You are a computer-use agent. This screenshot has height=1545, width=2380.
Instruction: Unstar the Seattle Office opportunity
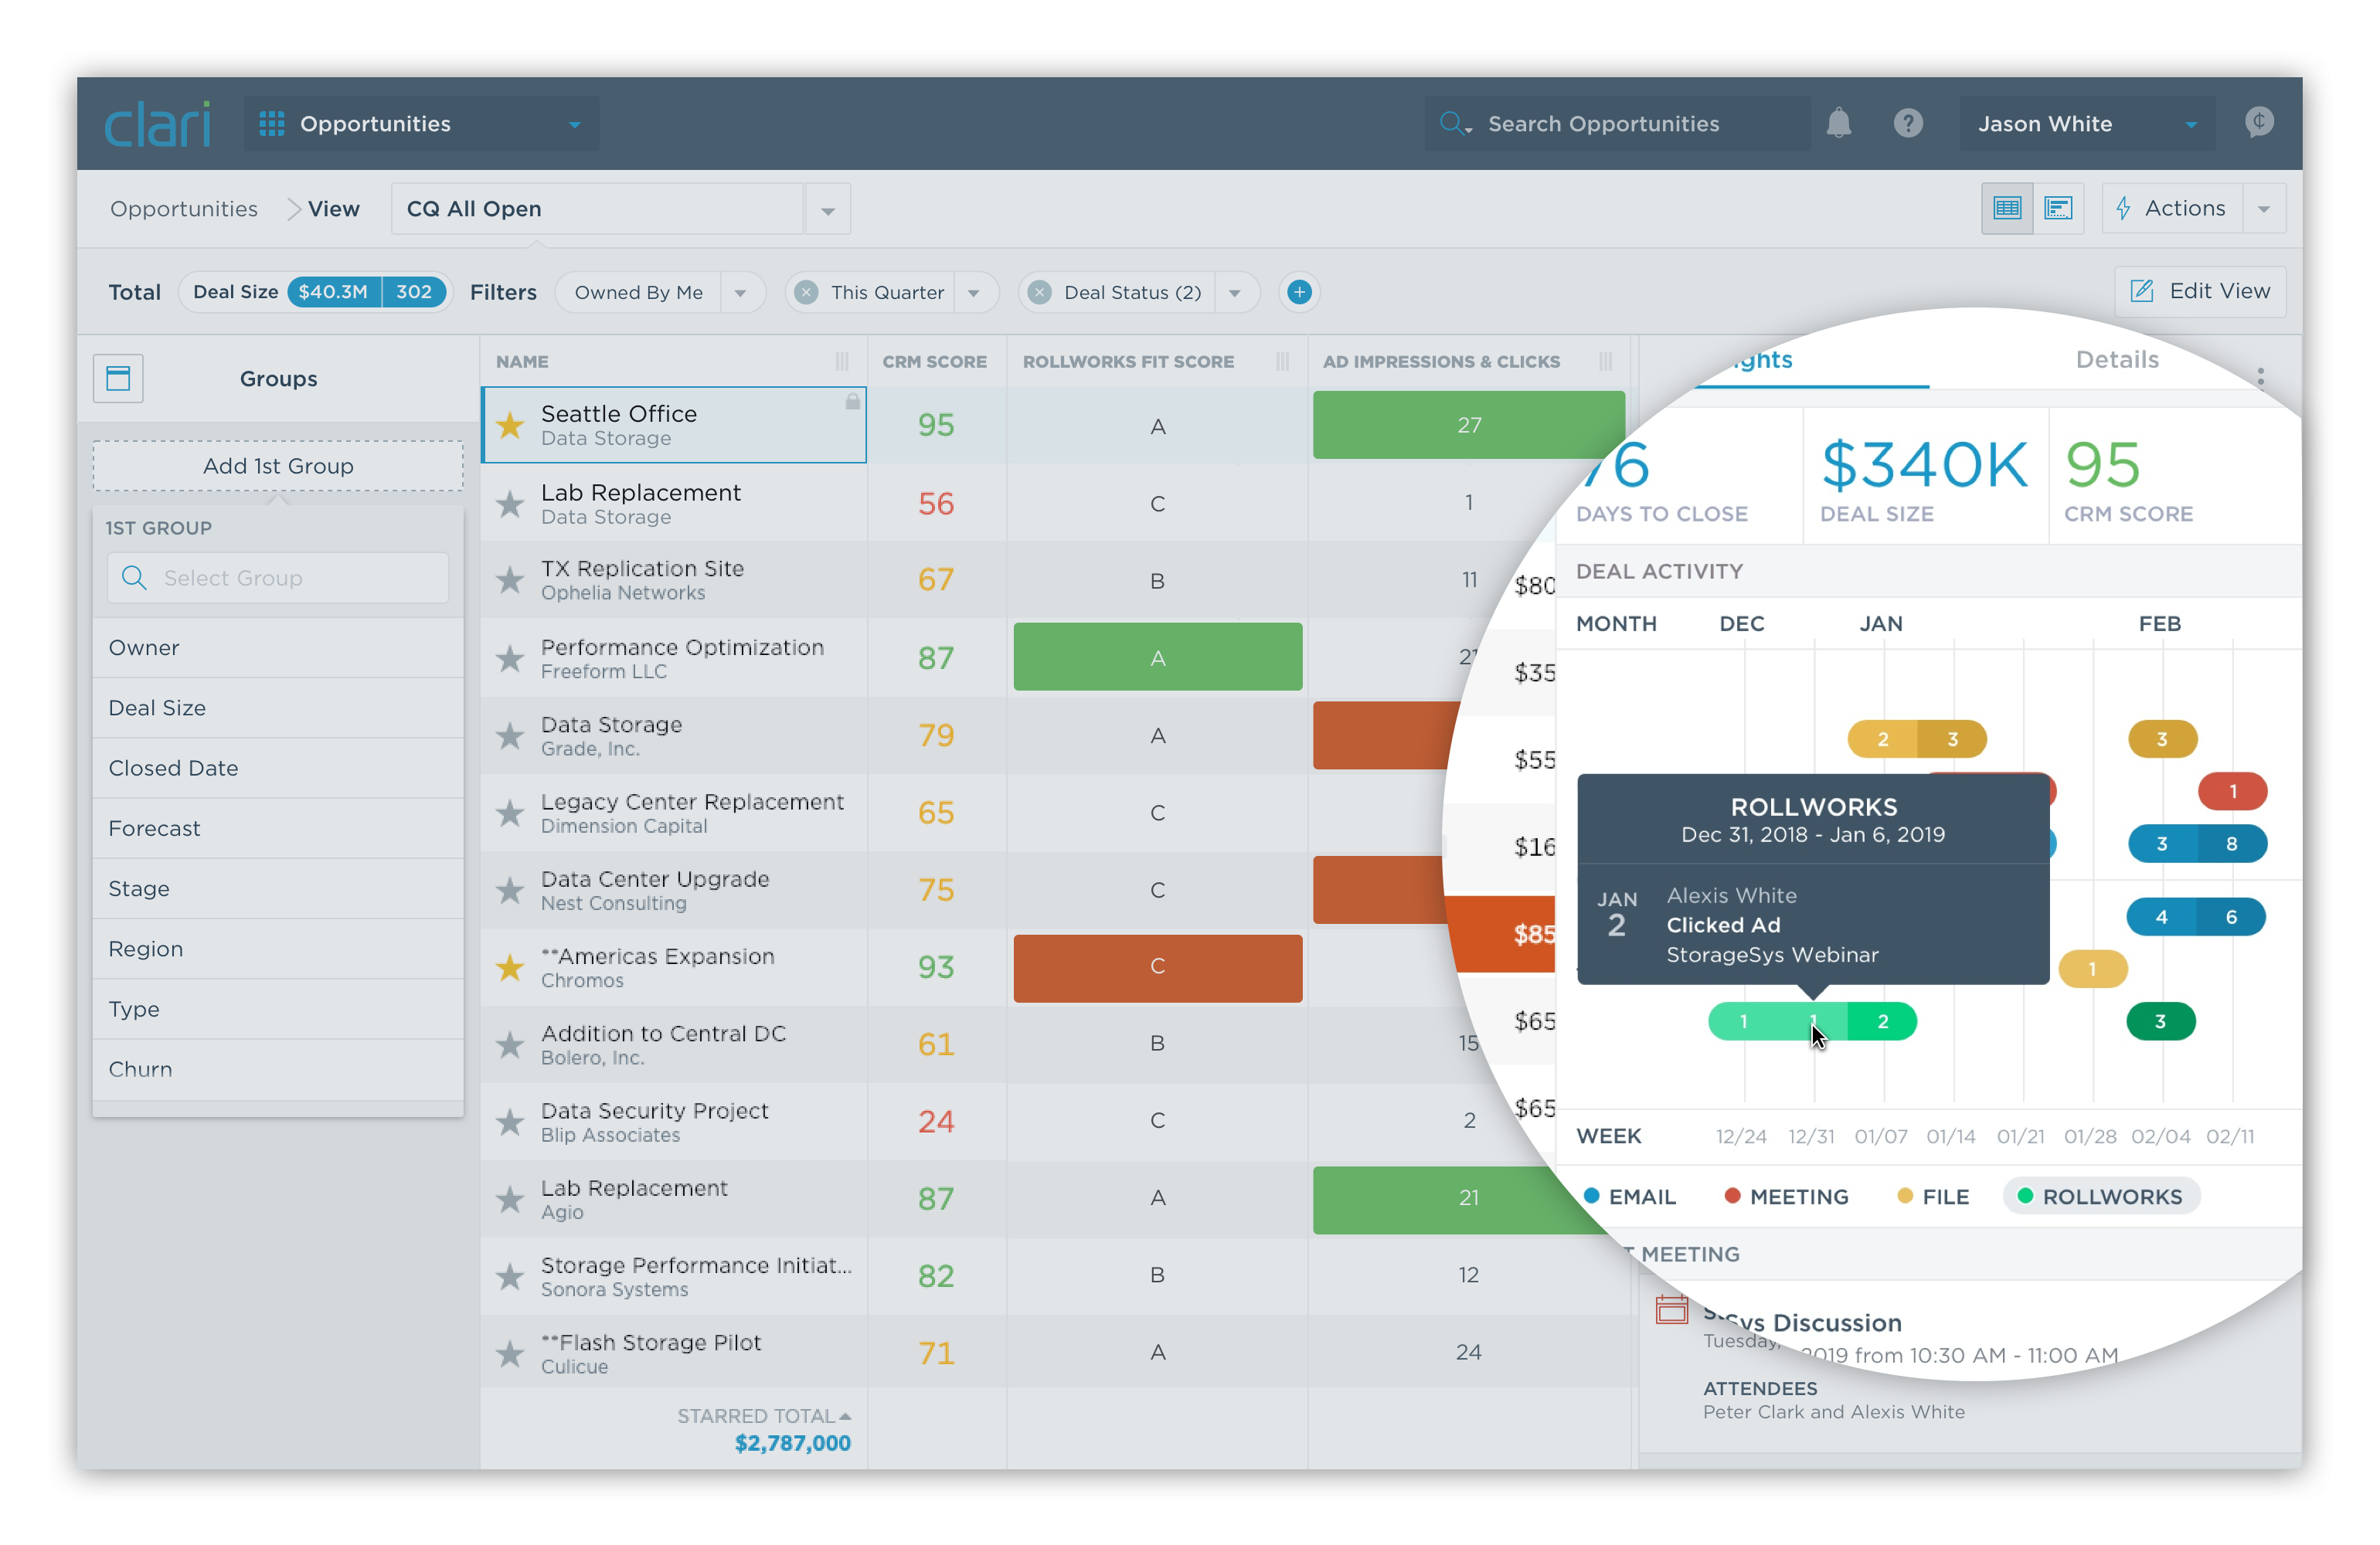[510, 425]
